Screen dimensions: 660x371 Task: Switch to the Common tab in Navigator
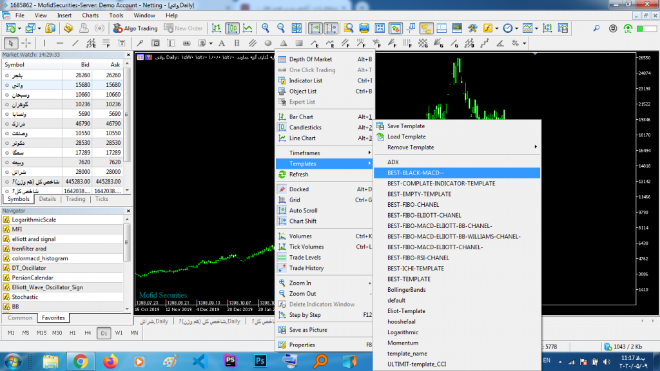(20, 318)
